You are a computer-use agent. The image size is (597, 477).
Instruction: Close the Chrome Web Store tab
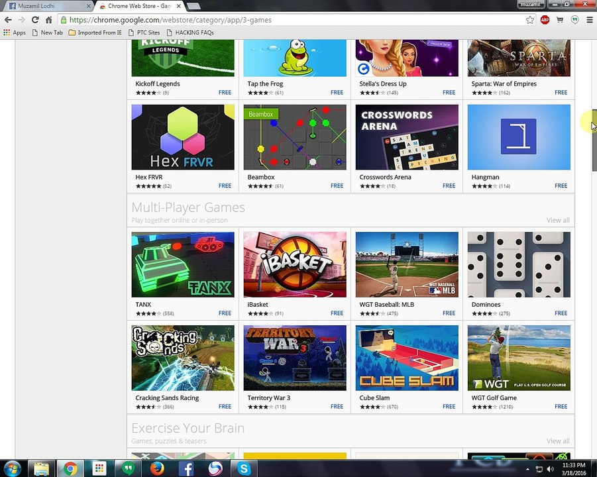coord(179,6)
